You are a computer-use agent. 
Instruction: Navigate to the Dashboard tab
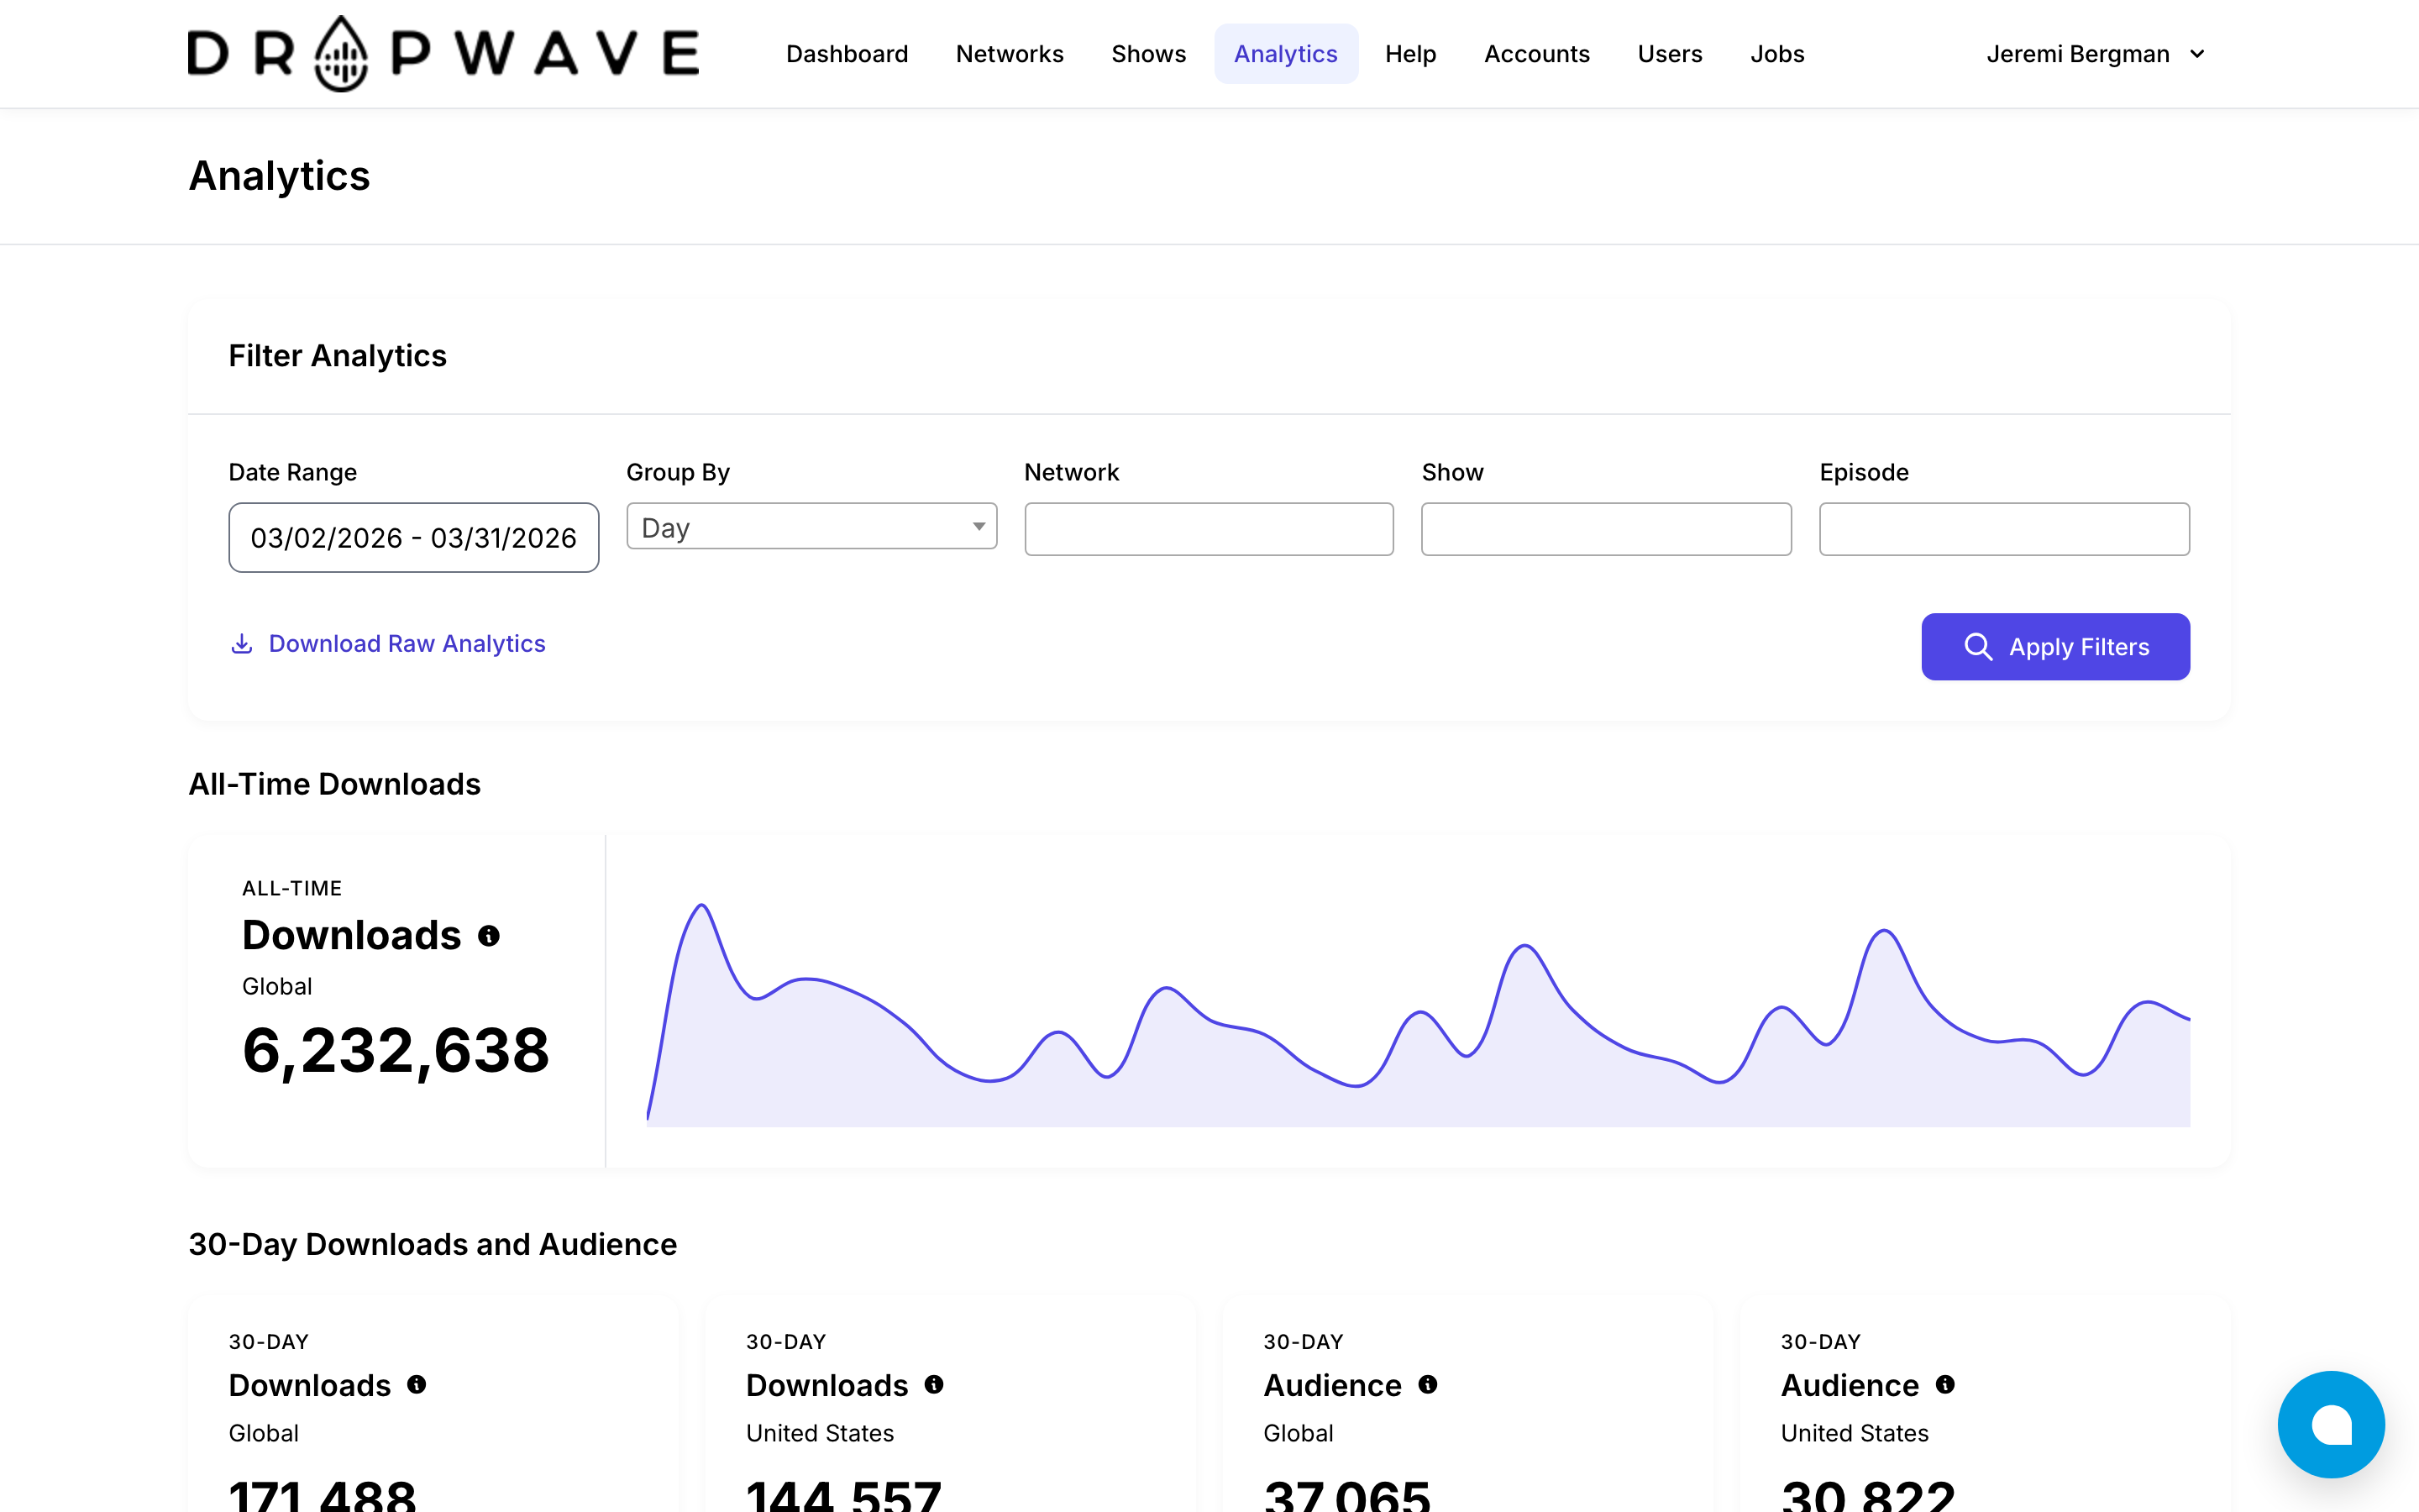point(847,53)
